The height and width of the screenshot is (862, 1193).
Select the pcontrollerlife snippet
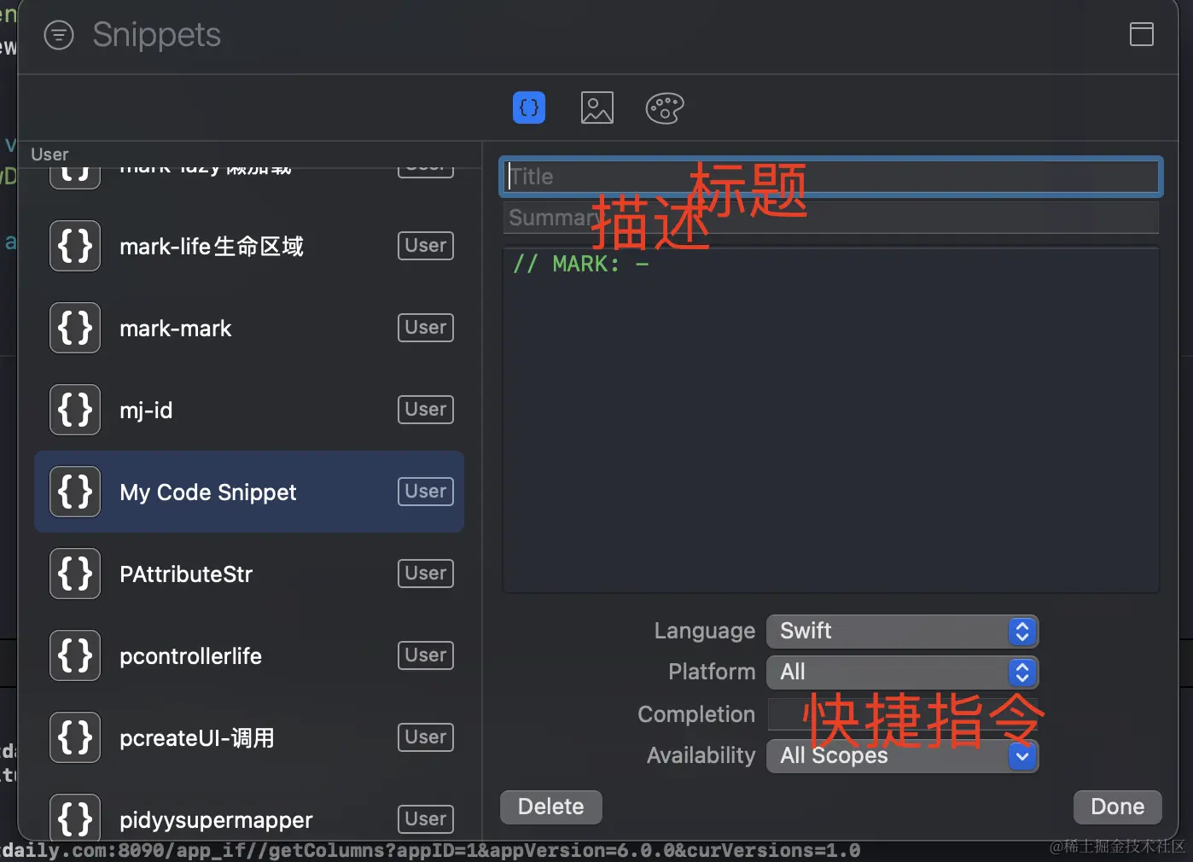tap(249, 655)
